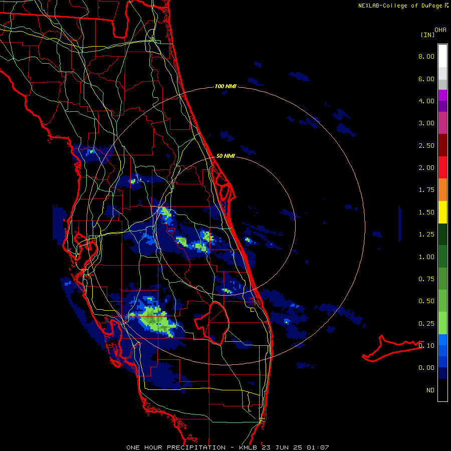This screenshot has width=451, height=451.
Task: Click the 0.75 legend value
Action: tap(426, 279)
